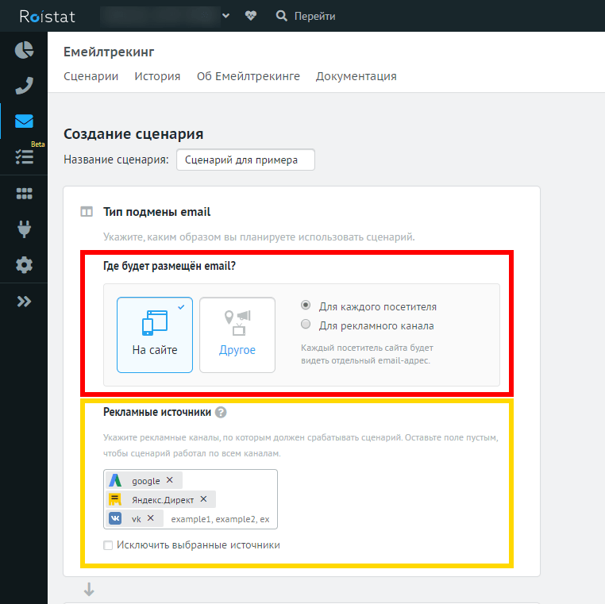This screenshot has height=604, width=605.
Task: Click the Google Ads icon in source tag
Action: 115,480
